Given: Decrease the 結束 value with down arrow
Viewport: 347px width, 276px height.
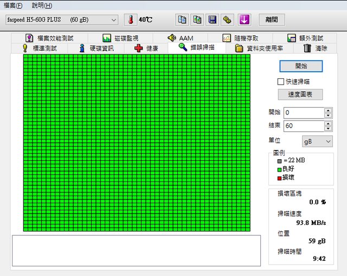Looking at the screenshot, I should (x=328, y=128).
